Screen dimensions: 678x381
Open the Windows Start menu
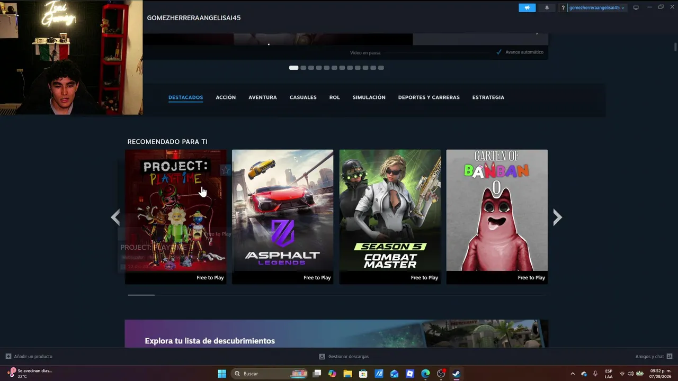click(222, 374)
